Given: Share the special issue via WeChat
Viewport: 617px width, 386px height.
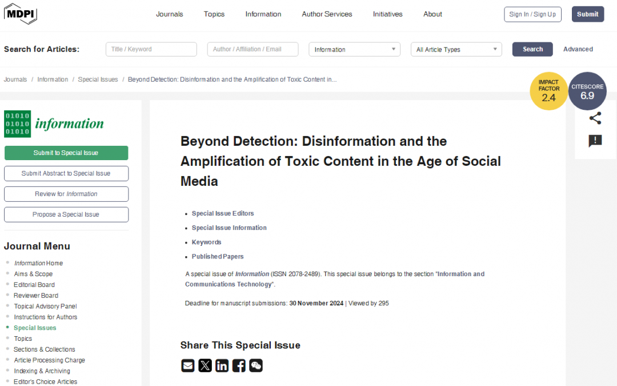Looking at the screenshot, I should [x=256, y=365].
